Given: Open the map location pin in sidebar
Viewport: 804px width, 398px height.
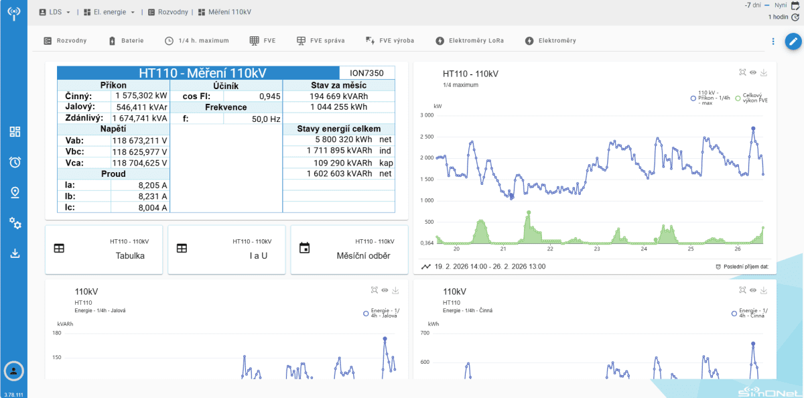Looking at the screenshot, I should tap(15, 193).
